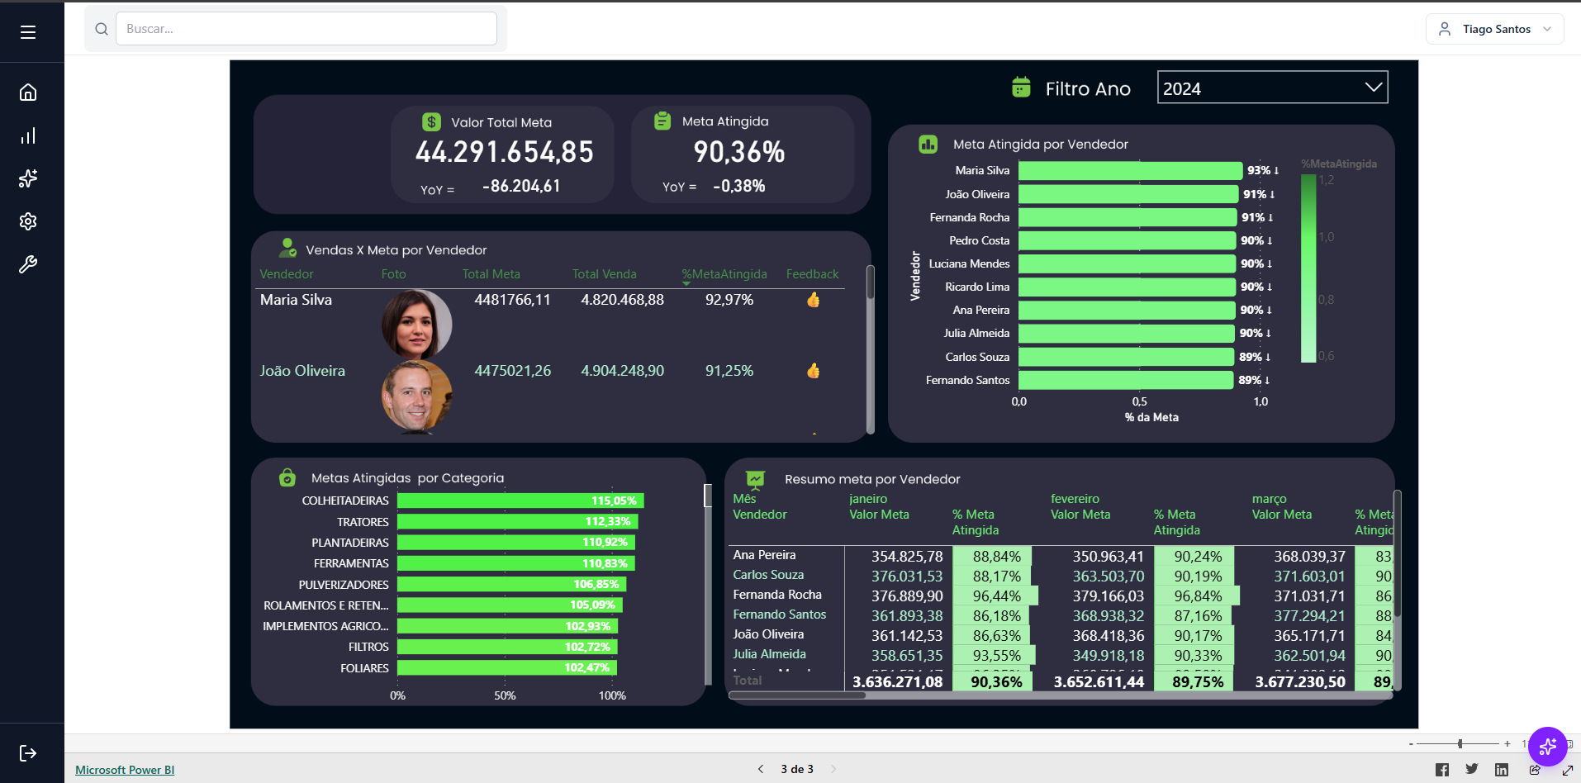Adjust the zoom slider handle
This screenshot has height=783, width=1581.
tap(1460, 744)
